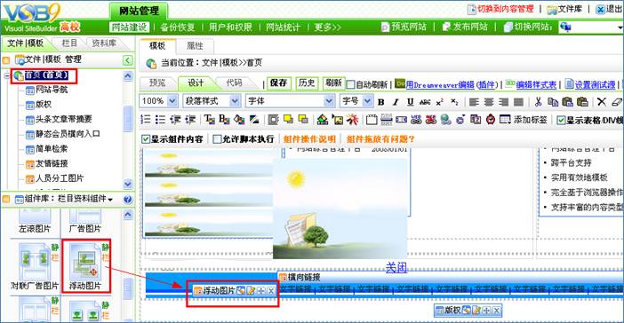This screenshot has width=624, height=323.
Task: Toggle the 自动刷新 checkbox
Action: click(350, 84)
